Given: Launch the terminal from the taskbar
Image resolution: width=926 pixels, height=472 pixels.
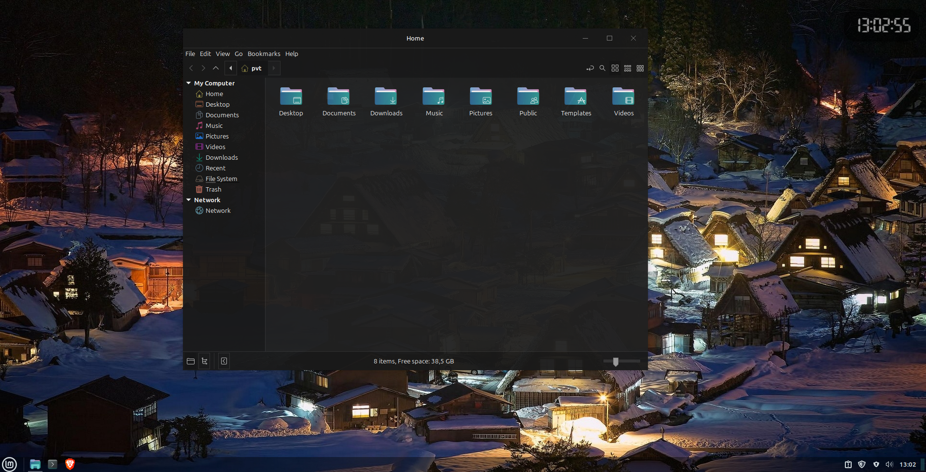Looking at the screenshot, I should (x=53, y=464).
